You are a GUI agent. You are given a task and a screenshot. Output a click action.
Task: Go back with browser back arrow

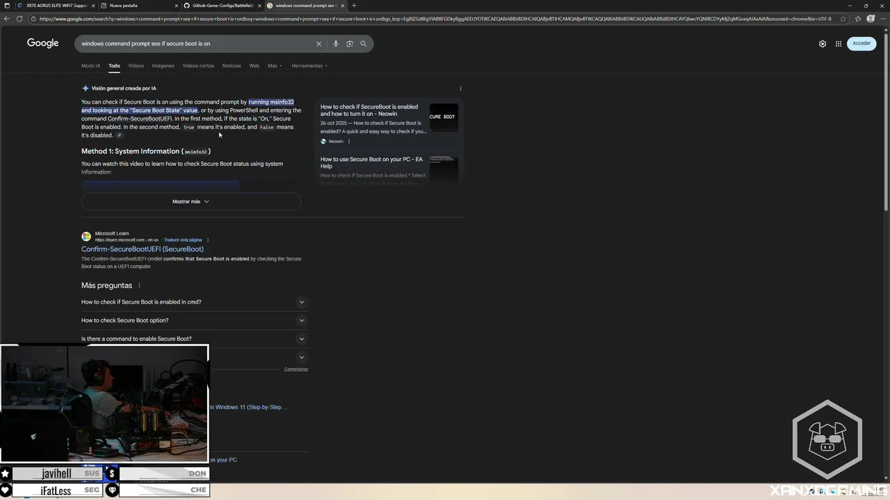pos(7,19)
